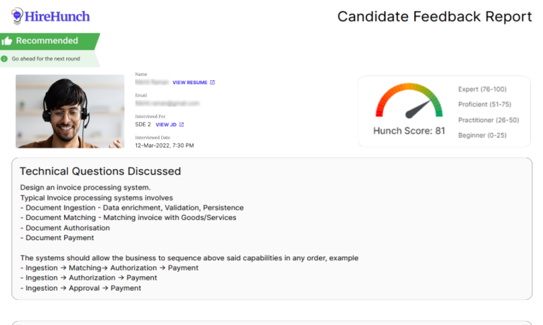
Task: Click the external-link icon next to VIEW RESUME
Action: (212, 83)
